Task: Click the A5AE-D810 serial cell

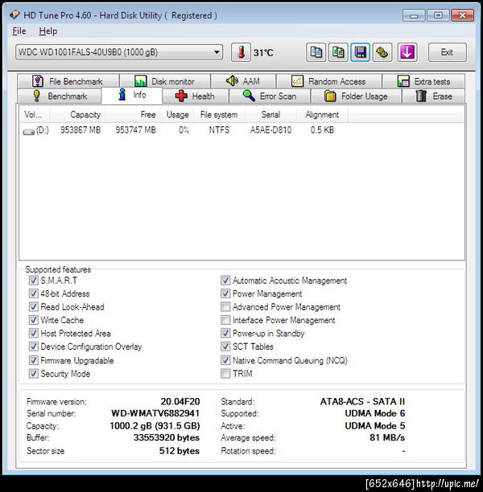Action: click(x=270, y=130)
